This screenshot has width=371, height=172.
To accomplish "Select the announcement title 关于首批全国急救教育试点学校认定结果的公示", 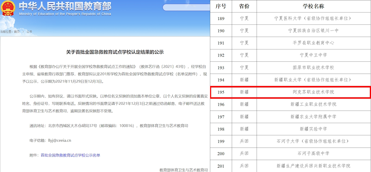I will tap(115, 52).
